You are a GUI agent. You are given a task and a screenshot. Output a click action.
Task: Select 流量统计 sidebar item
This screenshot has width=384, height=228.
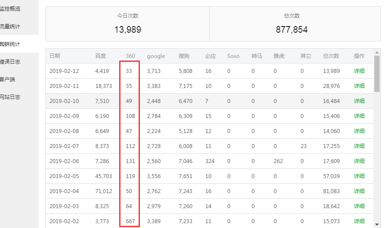tap(11, 27)
